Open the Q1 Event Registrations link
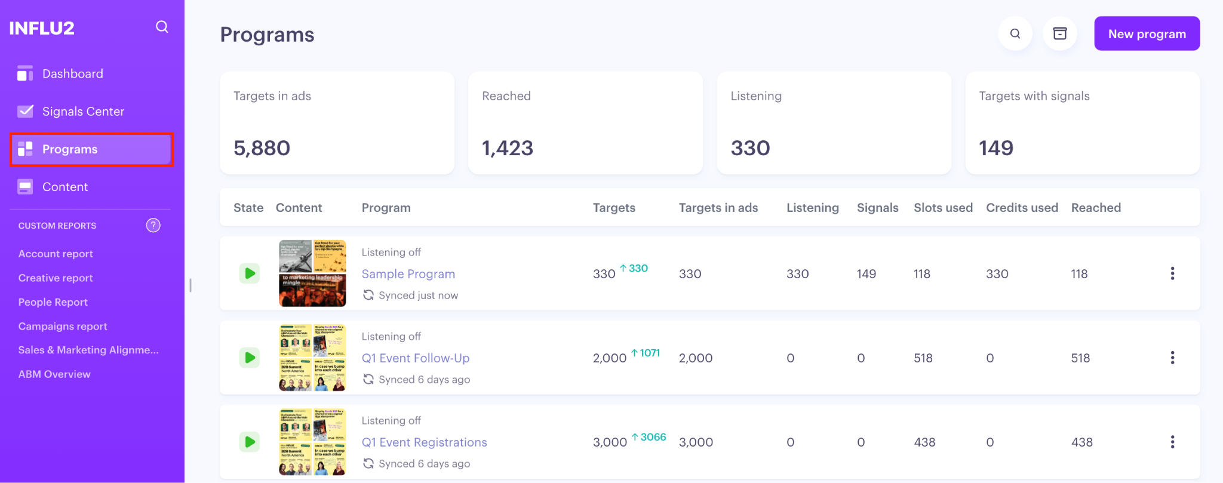Image resolution: width=1223 pixels, height=483 pixels. [424, 442]
